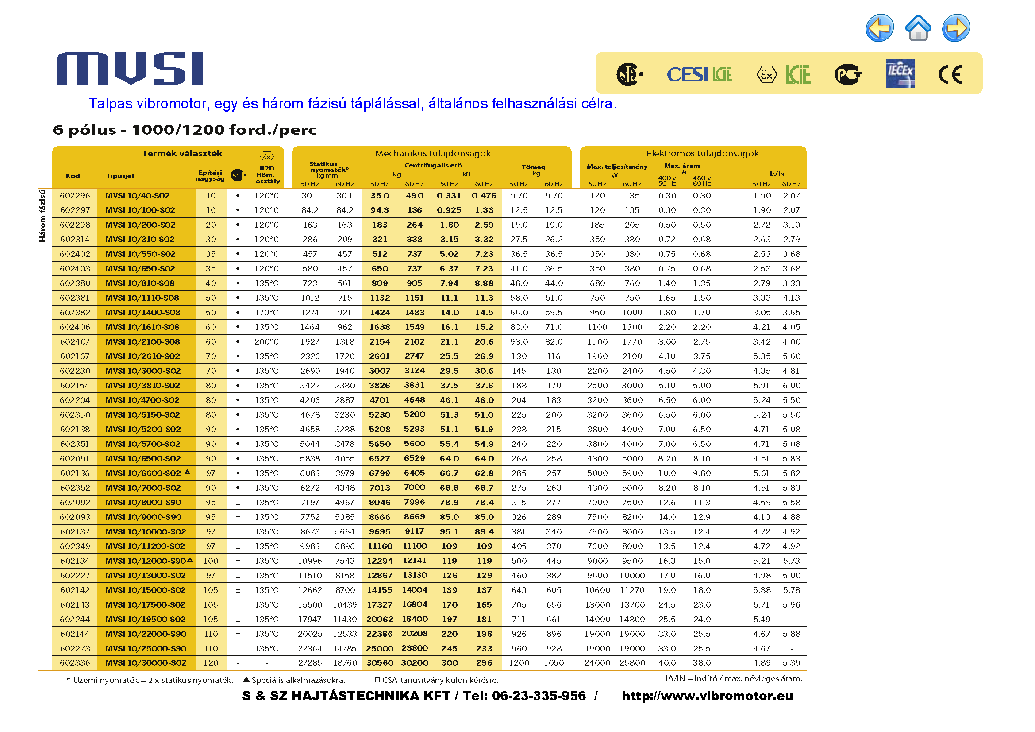Click the Ex hexagon icon in table header
The width and height of the screenshot is (1035, 732).
click(x=267, y=156)
